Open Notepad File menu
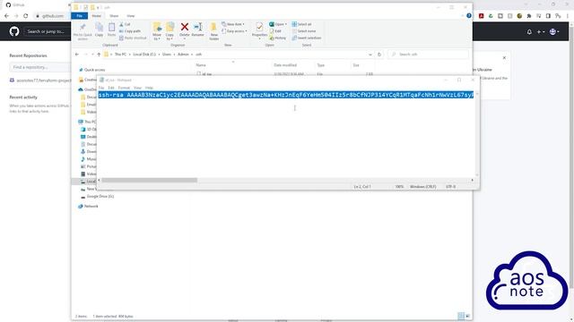 point(101,88)
